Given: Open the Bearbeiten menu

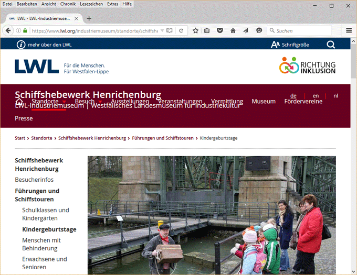Looking at the screenshot, I should (x=27, y=4).
